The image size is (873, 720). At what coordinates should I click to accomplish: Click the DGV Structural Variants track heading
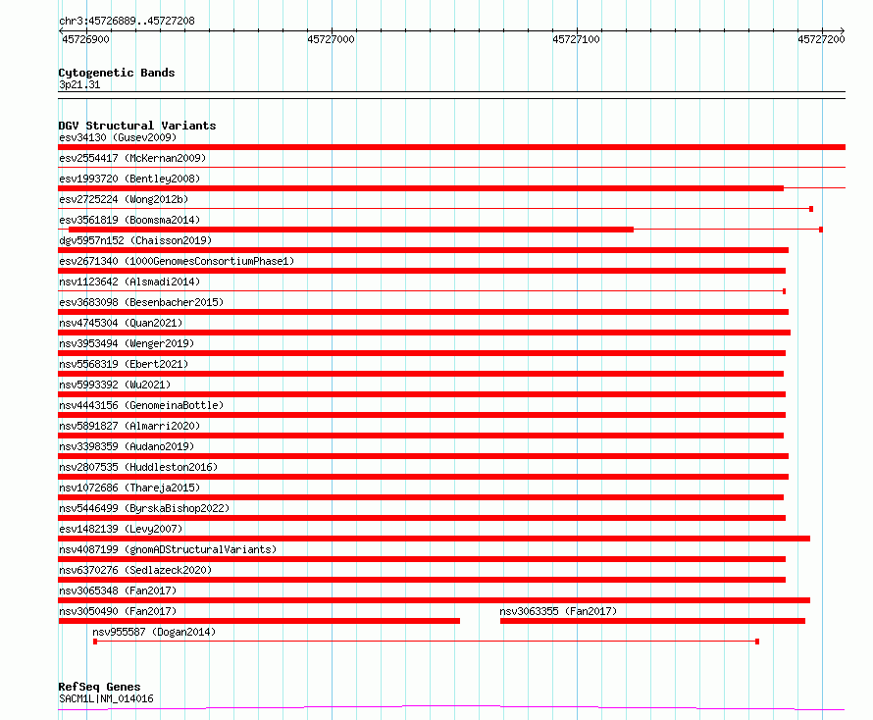(x=137, y=126)
